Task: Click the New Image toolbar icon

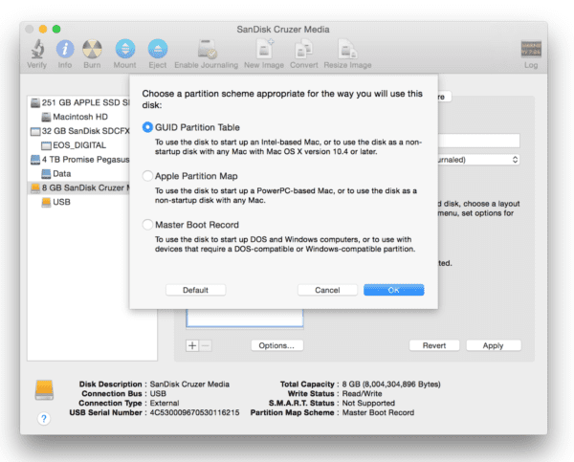Action: pos(263,48)
